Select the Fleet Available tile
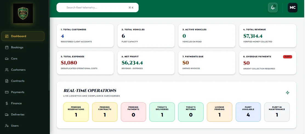 click(248, 112)
